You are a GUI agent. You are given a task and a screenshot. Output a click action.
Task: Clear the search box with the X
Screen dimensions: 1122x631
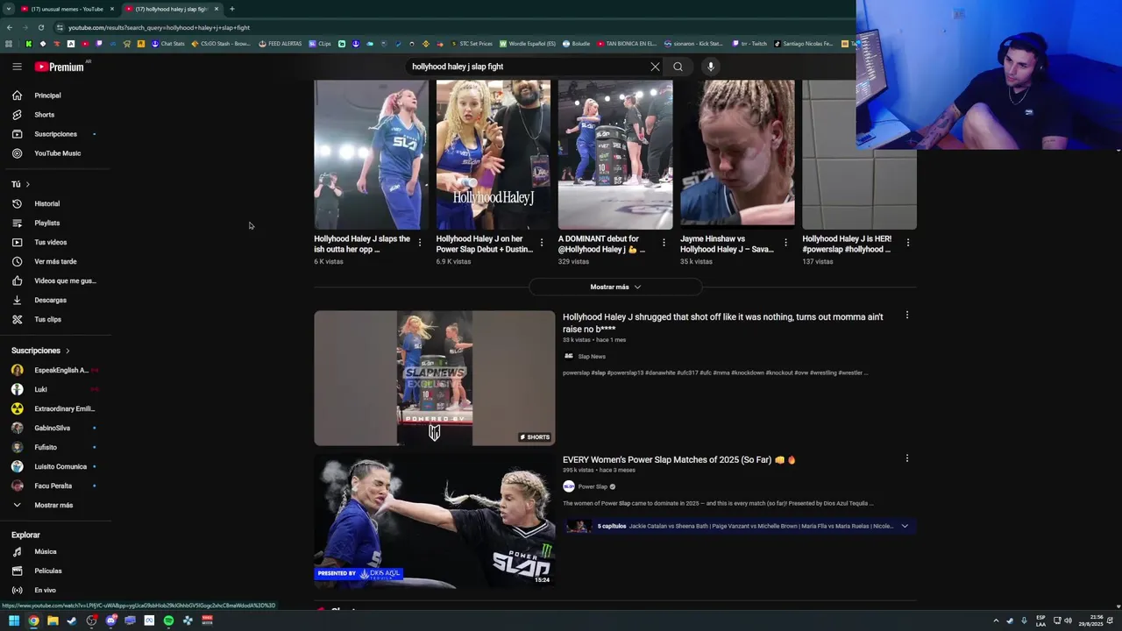tap(655, 67)
